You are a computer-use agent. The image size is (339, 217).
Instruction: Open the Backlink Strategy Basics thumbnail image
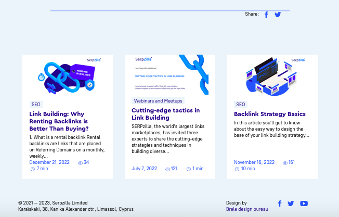pyautogui.click(x=272, y=77)
